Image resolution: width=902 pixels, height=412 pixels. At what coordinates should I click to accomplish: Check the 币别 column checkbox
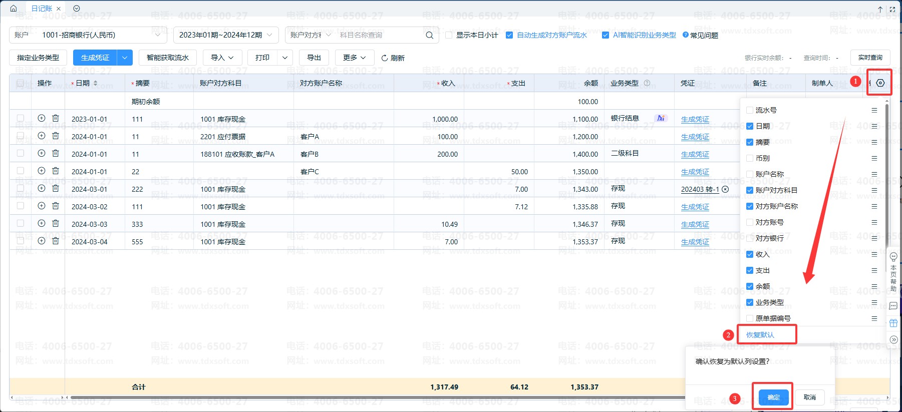point(750,158)
